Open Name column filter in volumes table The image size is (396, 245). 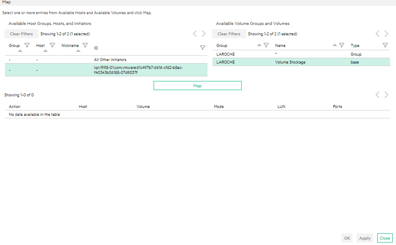[x=342, y=45]
